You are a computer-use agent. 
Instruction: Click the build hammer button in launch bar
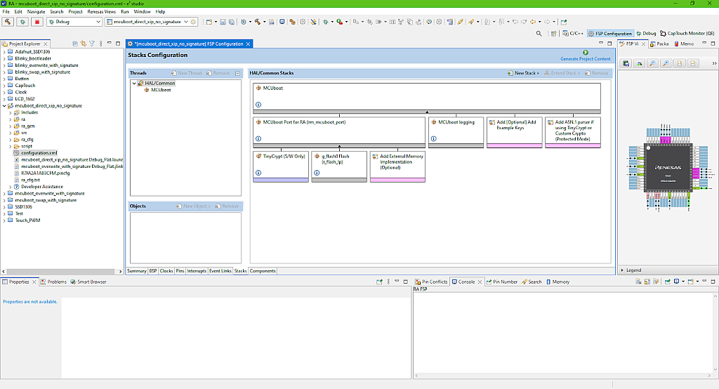8,22
